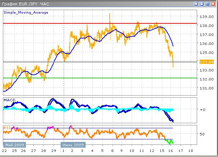This screenshot has width=218, height=157.
Task: Click the RSI indicator label
Action: 7,127
